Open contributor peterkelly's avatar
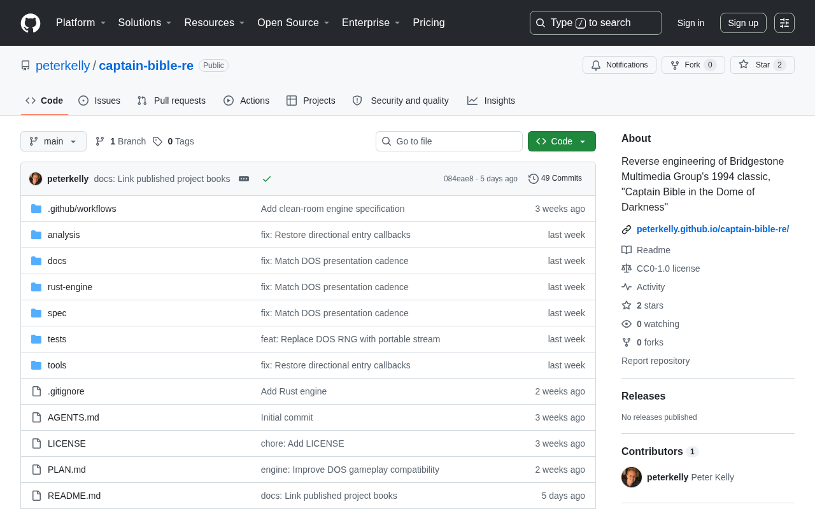Viewport: 815px width, 509px height. (632, 477)
